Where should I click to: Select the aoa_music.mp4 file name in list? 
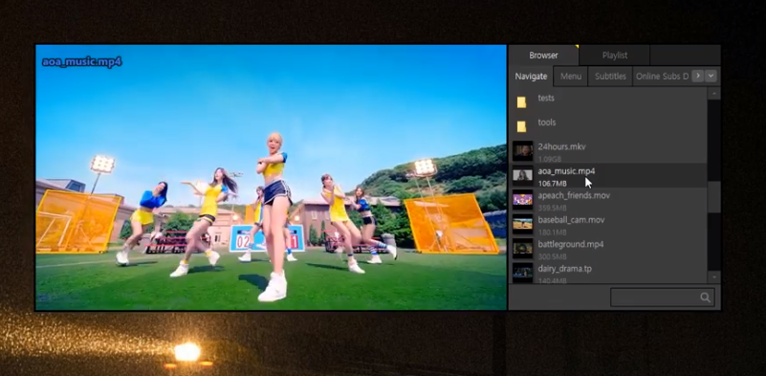[x=566, y=171]
